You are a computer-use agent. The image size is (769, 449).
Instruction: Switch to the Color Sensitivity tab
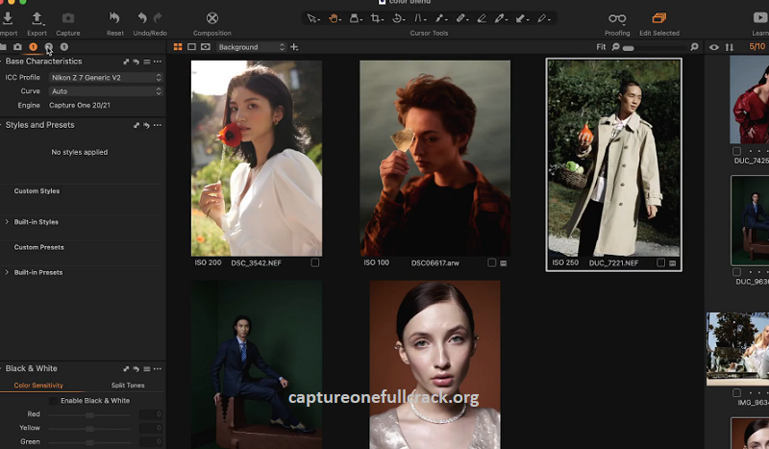click(x=38, y=386)
